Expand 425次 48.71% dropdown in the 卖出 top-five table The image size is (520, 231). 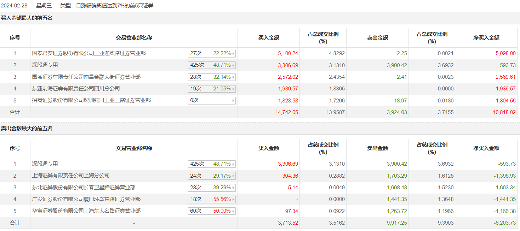point(233,164)
